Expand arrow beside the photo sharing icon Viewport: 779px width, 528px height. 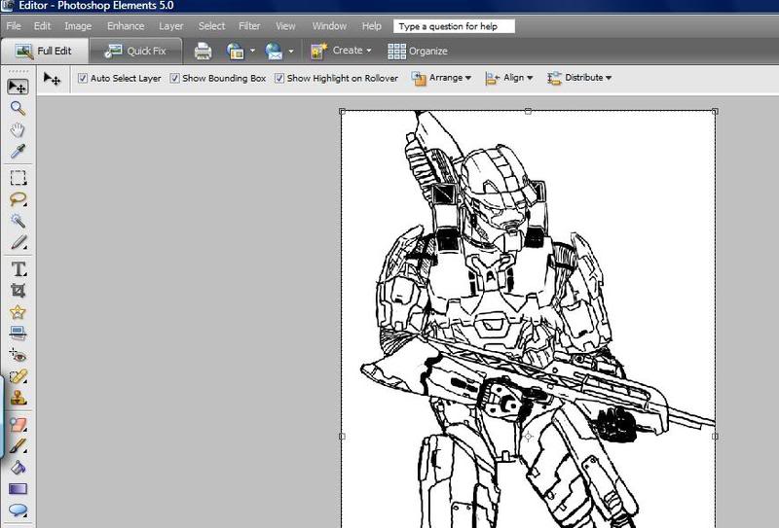tap(252, 51)
